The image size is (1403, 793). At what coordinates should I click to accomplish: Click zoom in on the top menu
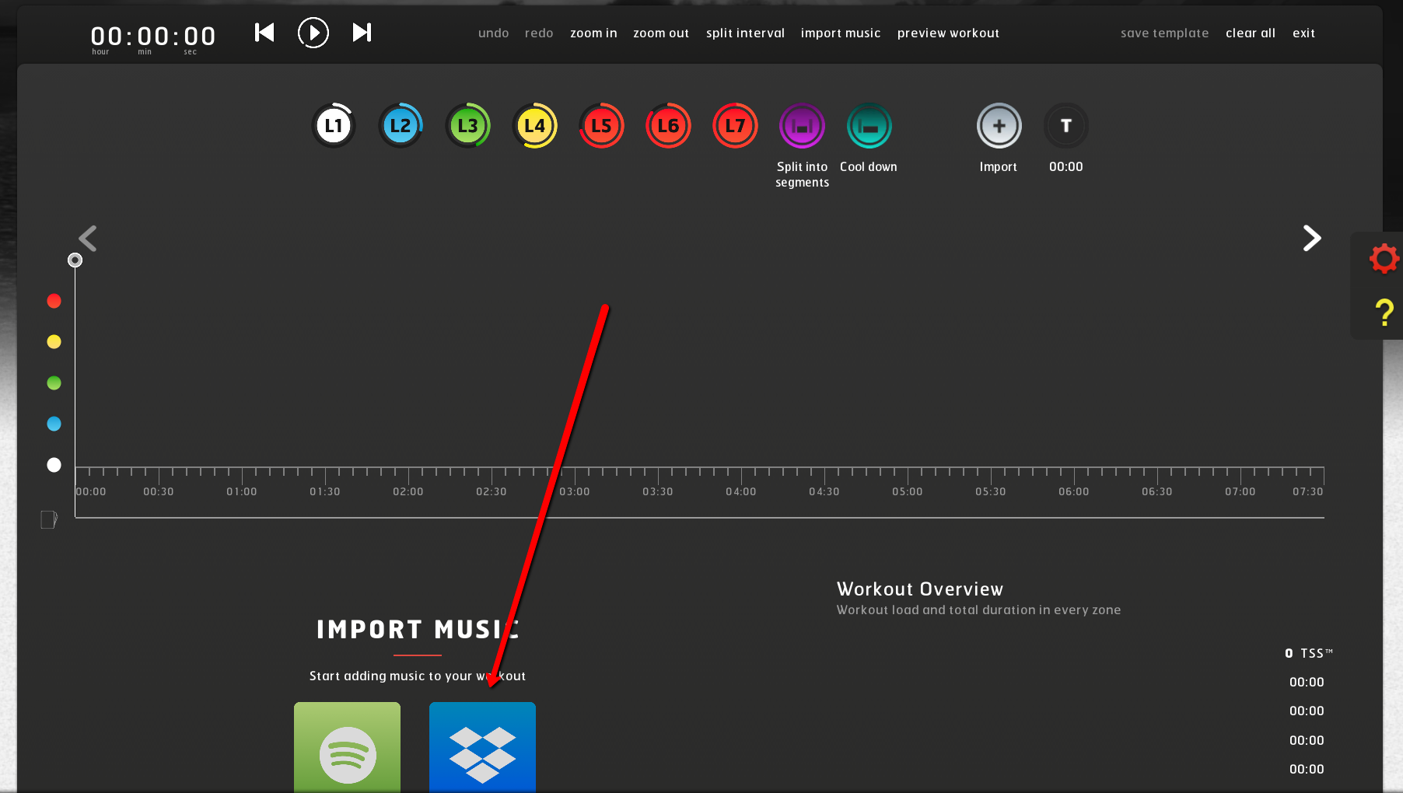[593, 33]
